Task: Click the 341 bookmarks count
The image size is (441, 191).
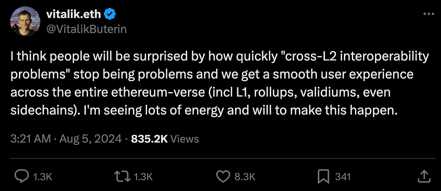Action: (x=343, y=177)
